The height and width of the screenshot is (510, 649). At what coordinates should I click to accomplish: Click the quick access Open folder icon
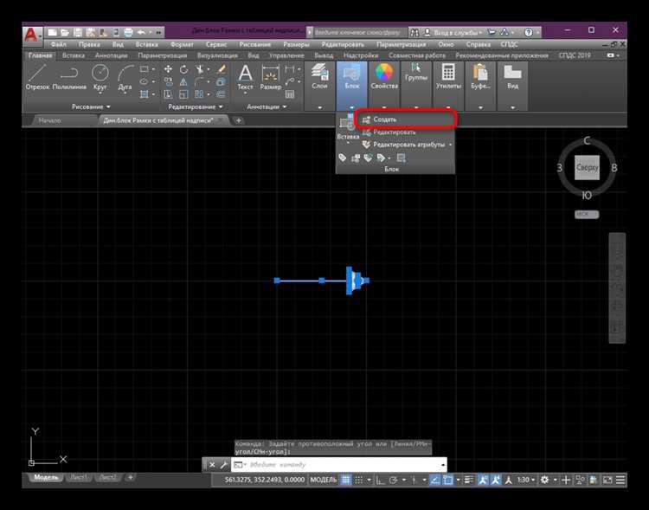pos(65,32)
